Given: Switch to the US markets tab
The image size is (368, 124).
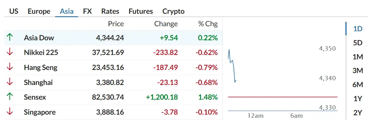Looking at the screenshot, I should pyautogui.click(x=14, y=11).
